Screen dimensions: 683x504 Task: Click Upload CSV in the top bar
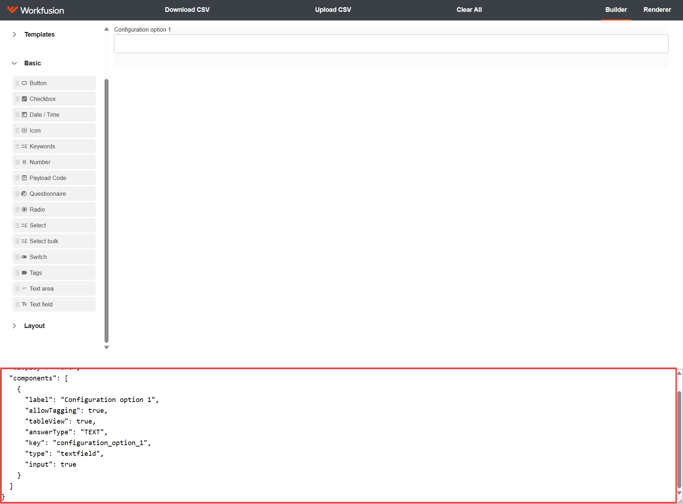(333, 10)
